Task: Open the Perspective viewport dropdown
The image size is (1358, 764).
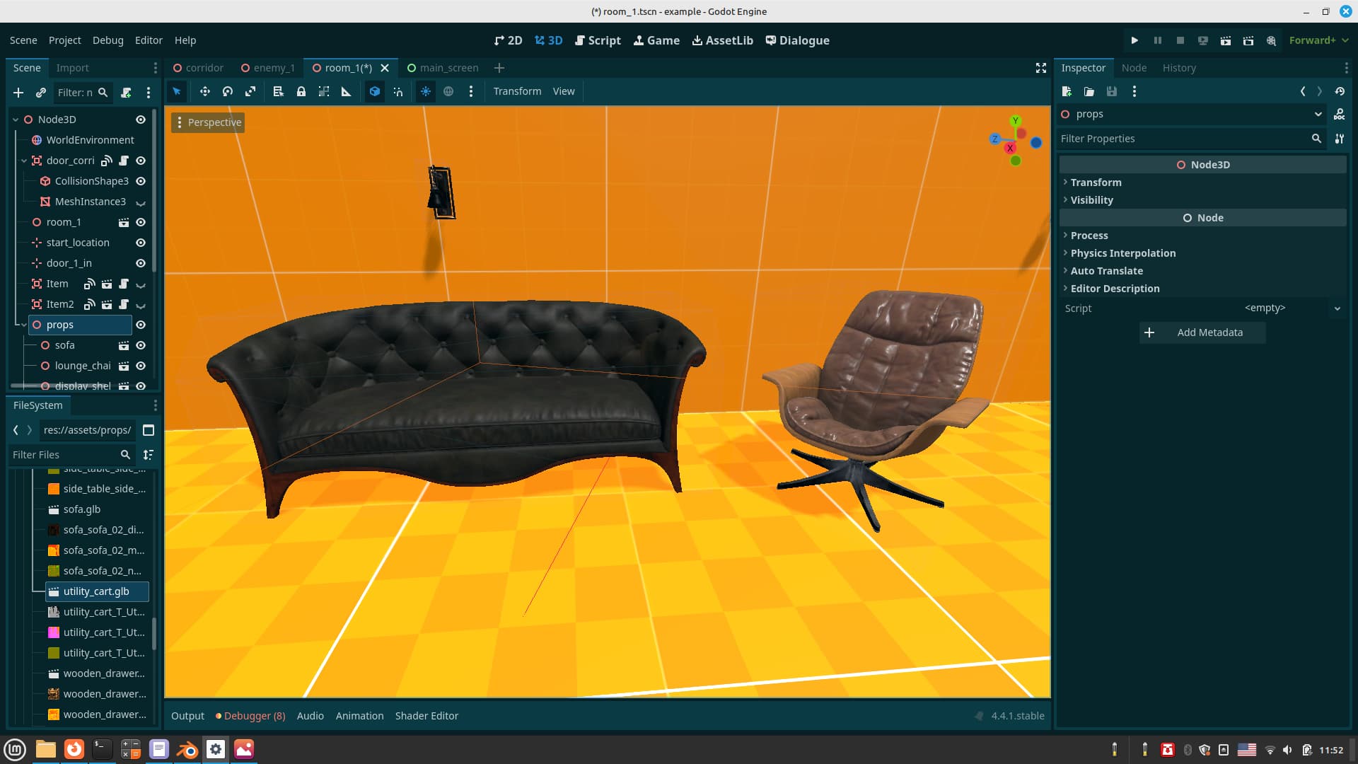Action: (209, 122)
